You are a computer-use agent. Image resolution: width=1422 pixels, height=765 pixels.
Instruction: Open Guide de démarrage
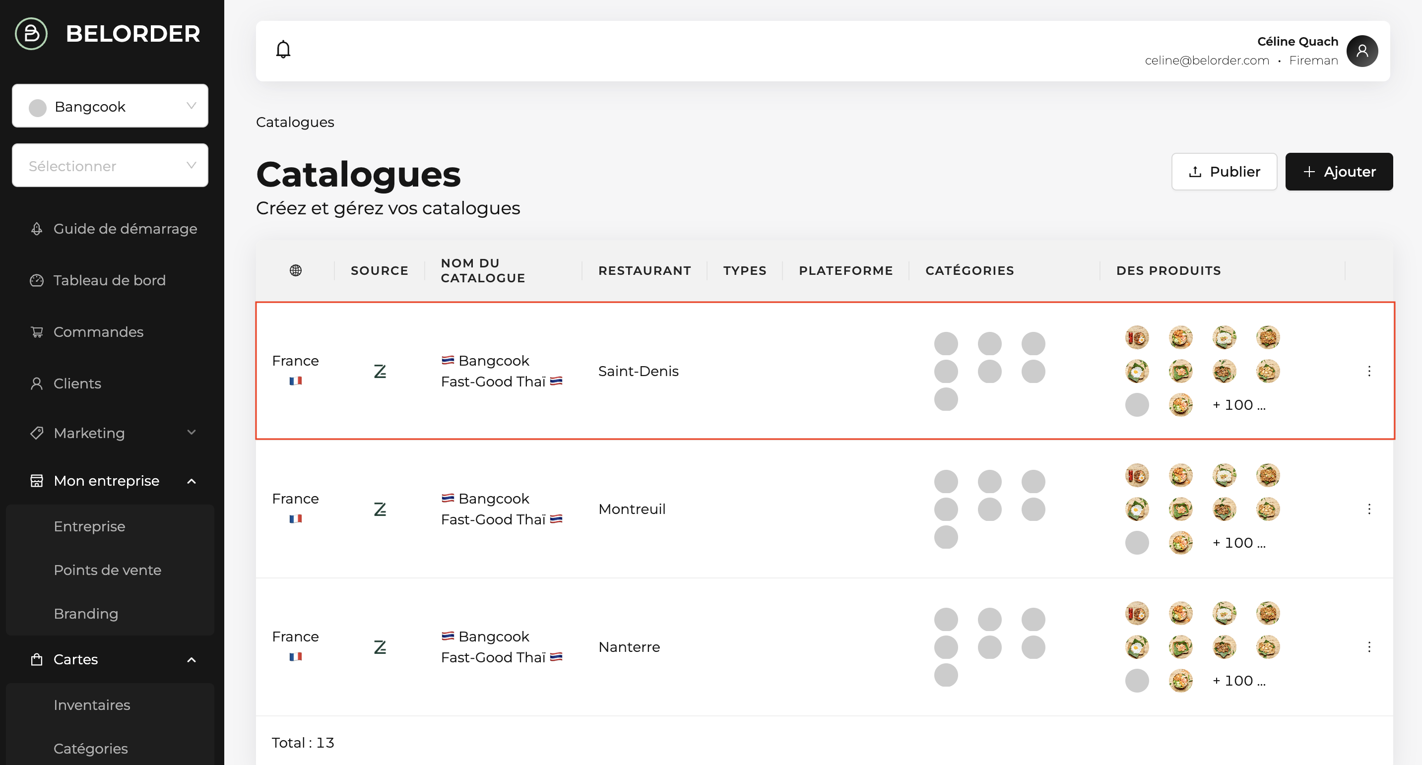click(126, 229)
